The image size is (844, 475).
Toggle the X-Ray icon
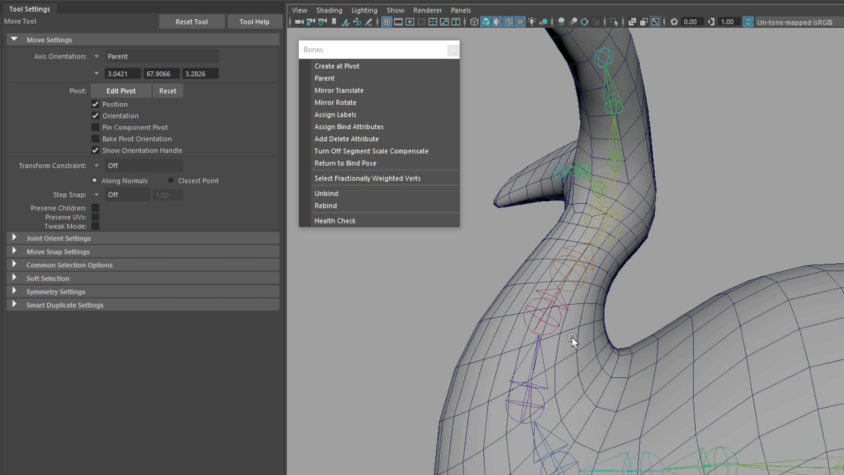(x=634, y=22)
